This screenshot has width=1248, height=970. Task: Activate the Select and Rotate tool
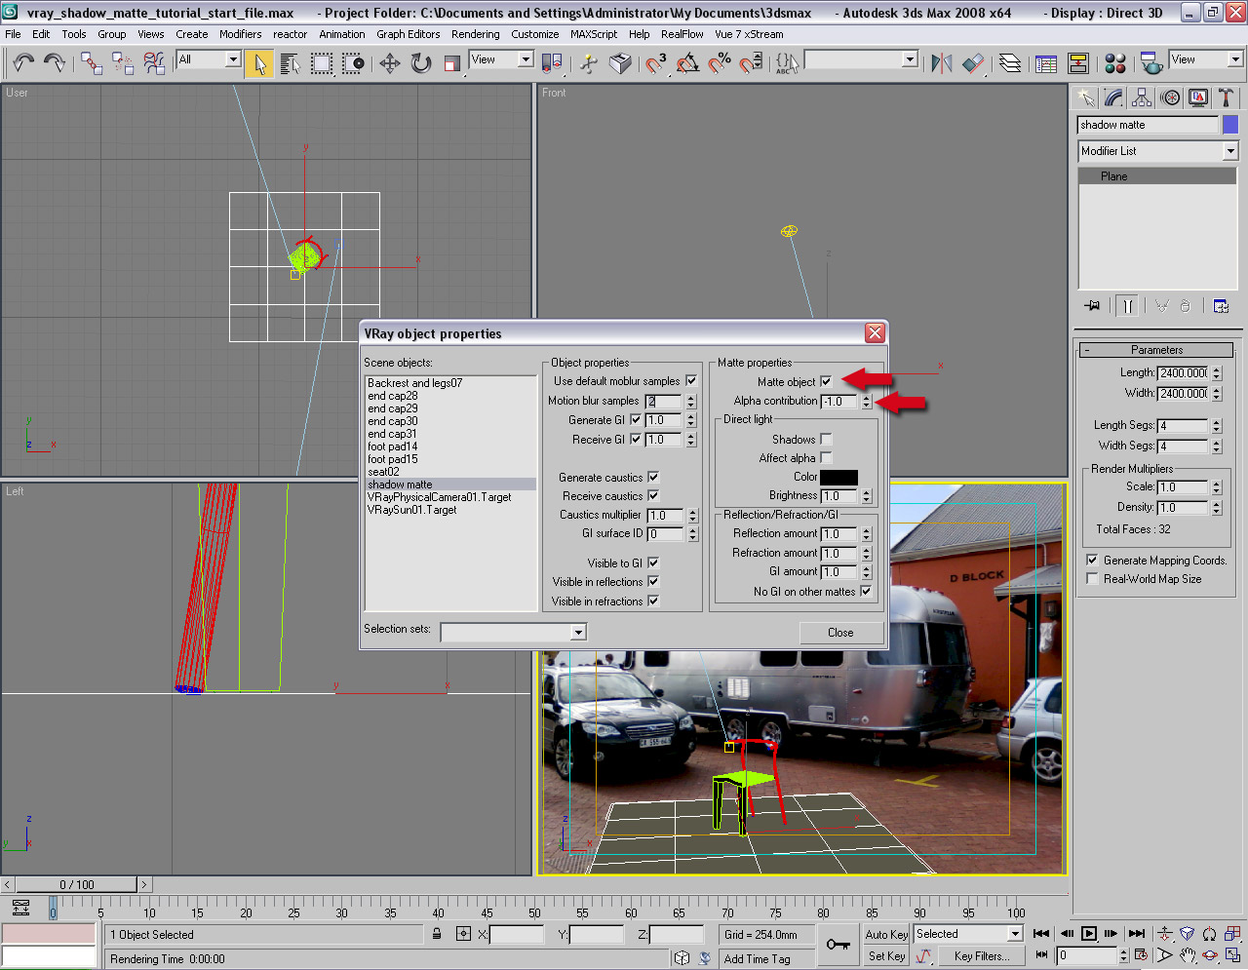click(421, 64)
